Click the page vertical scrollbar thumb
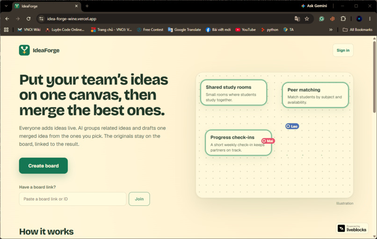Screen dimensions: 377x239 374,77
